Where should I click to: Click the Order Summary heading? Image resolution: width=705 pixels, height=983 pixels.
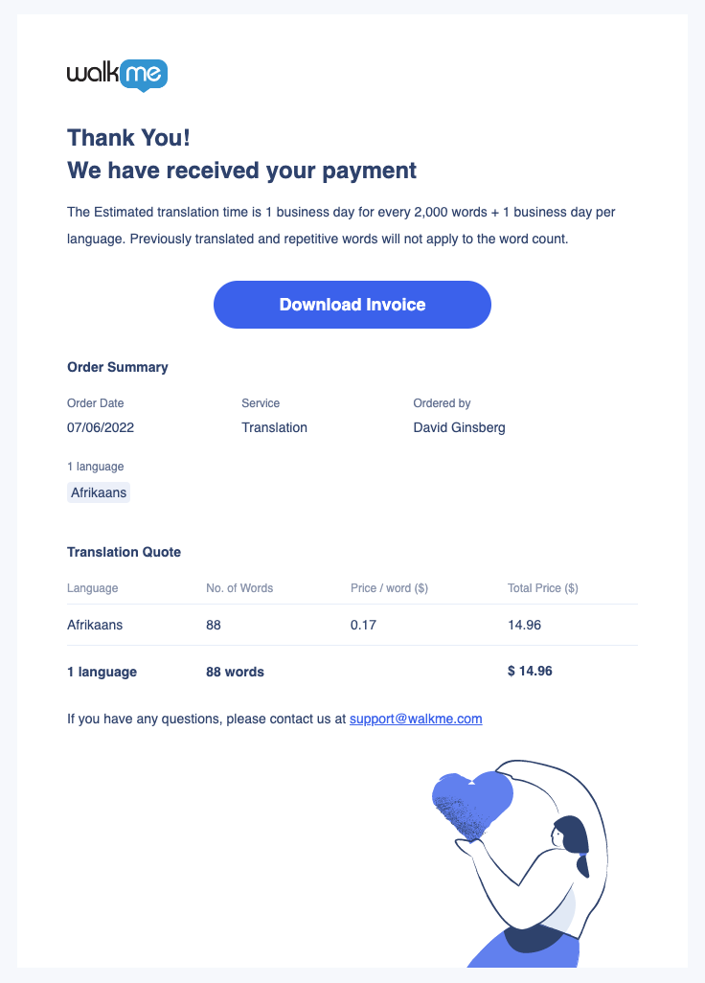click(x=118, y=367)
